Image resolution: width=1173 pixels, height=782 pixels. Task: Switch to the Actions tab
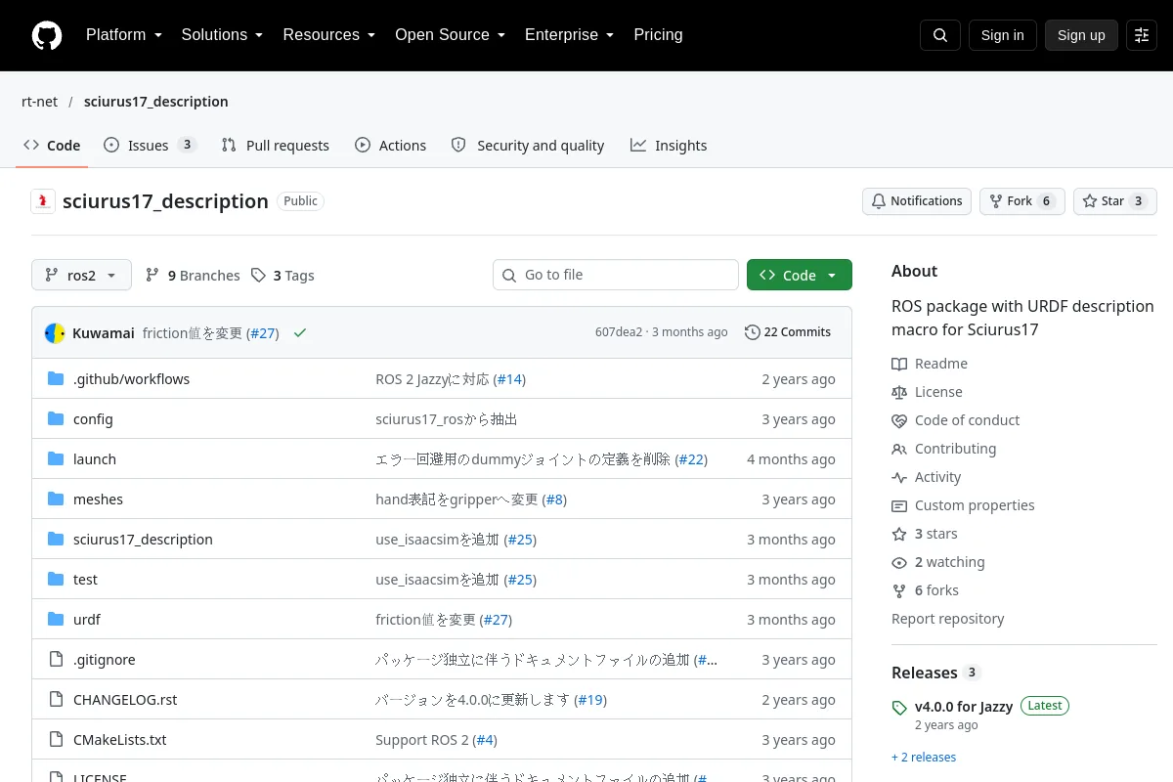point(390,146)
